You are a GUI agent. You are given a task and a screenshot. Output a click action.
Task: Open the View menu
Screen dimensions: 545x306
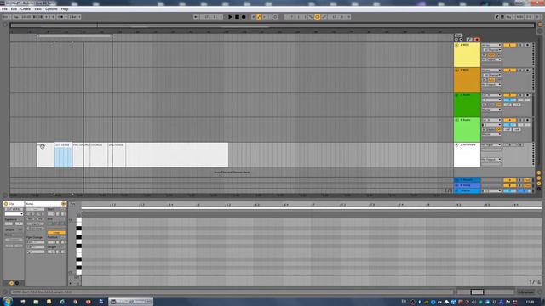pos(37,9)
